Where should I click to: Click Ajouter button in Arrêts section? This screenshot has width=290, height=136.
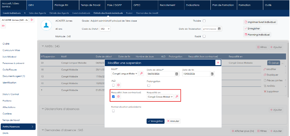pyautogui.click(x=276, y=47)
